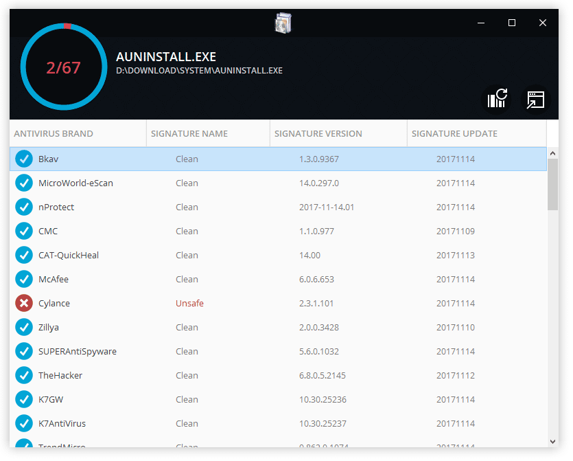573x461 pixels.
Task: Click signature version 1.3.0.9367
Action: click(319, 159)
